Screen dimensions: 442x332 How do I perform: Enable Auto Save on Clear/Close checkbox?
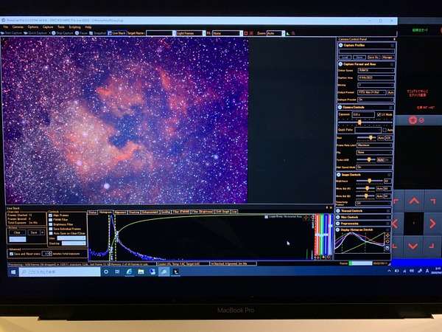coord(50,233)
